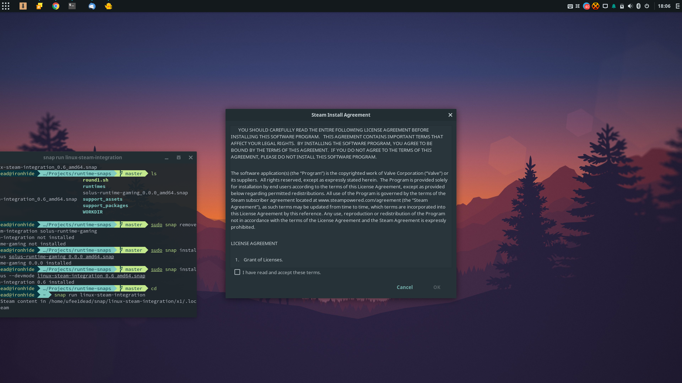
Task: Open the Raven sidebar toggle icon
Action: pos(678,6)
